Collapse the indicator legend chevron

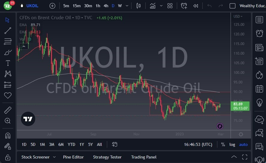click(24, 46)
